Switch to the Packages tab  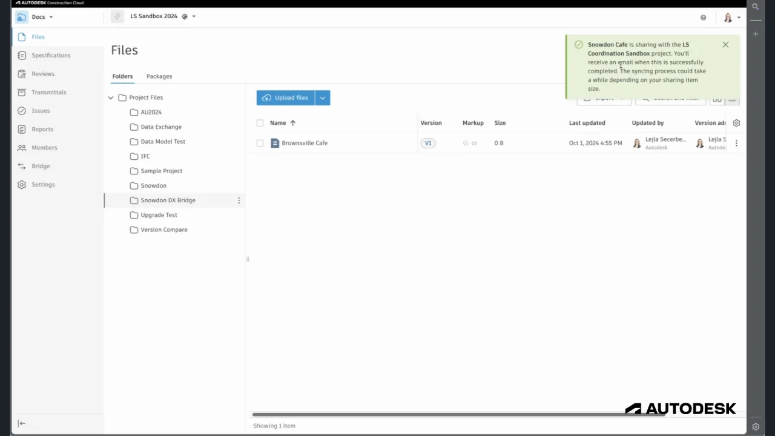(159, 76)
